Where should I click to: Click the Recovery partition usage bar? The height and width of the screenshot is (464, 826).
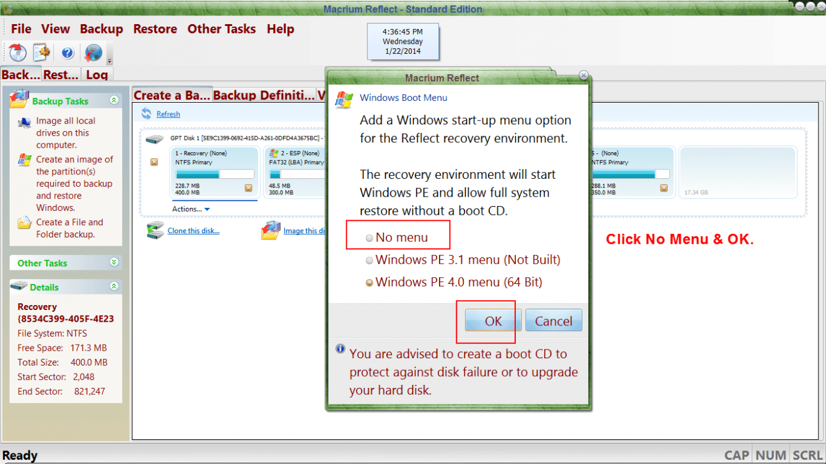(215, 174)
